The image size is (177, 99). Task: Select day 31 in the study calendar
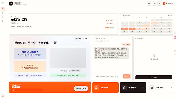(x=169, y=32)
